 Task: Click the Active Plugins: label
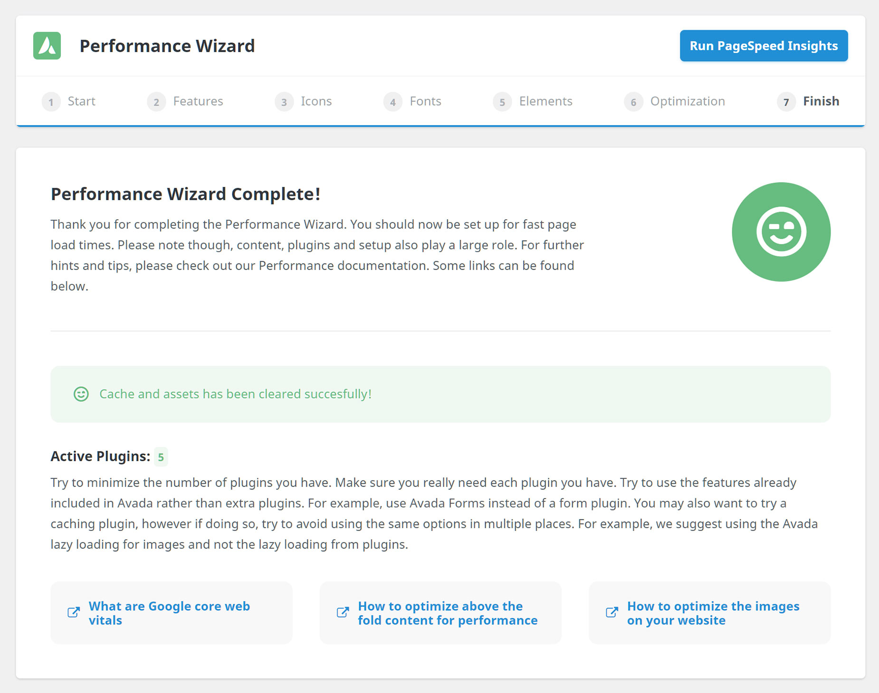click(100, 456)
